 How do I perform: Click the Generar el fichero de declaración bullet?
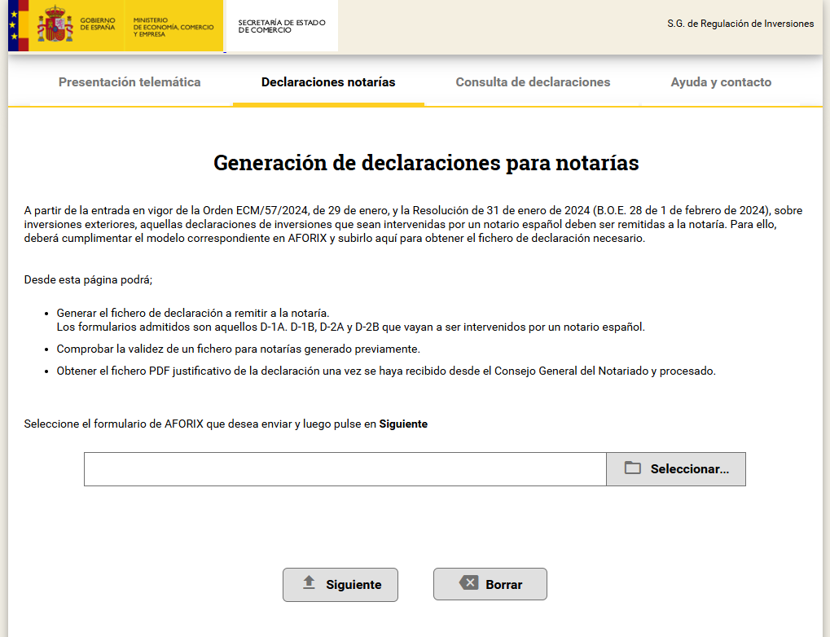pos(192,313)
